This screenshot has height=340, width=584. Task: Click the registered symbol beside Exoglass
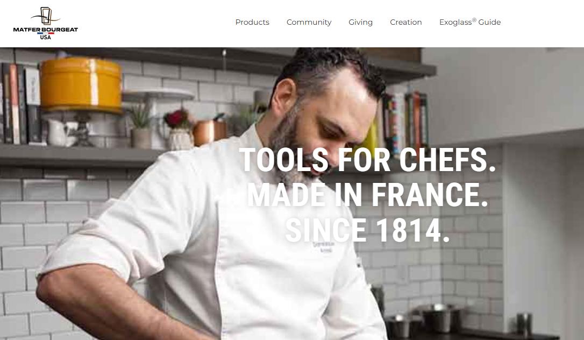[474, 20]
